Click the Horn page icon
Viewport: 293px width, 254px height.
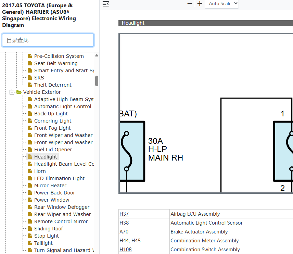click(30, 171)
